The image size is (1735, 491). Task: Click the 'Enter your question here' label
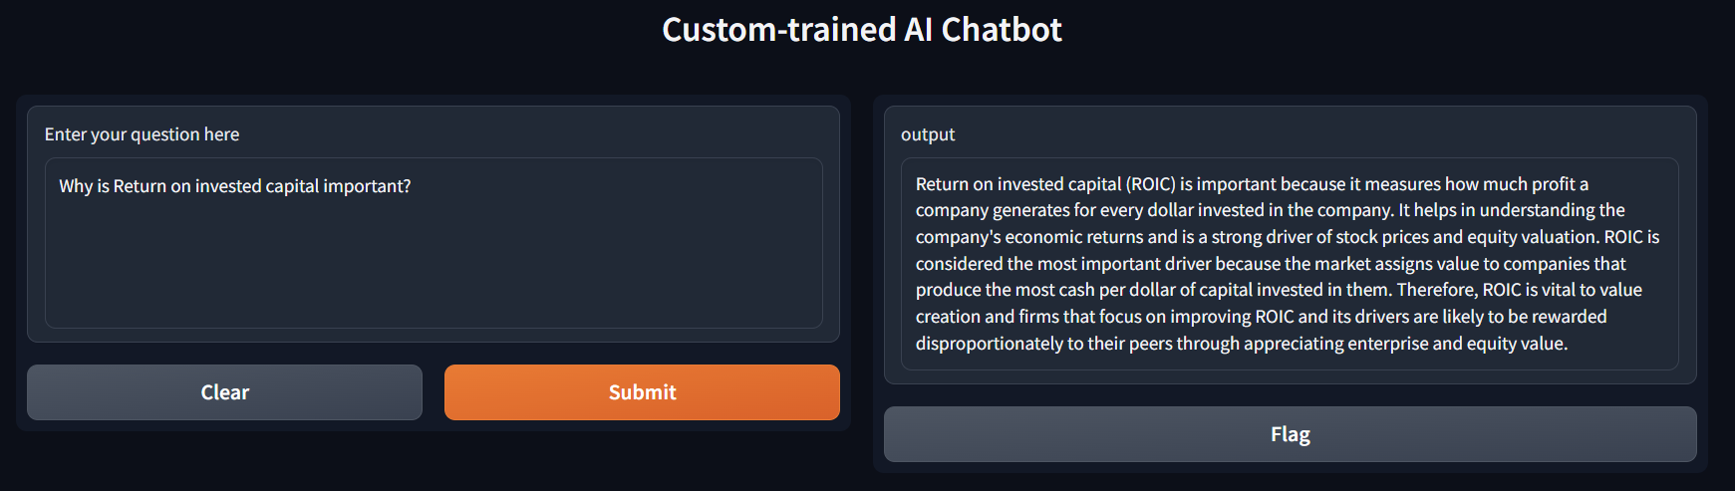click(x=142, y=134)
